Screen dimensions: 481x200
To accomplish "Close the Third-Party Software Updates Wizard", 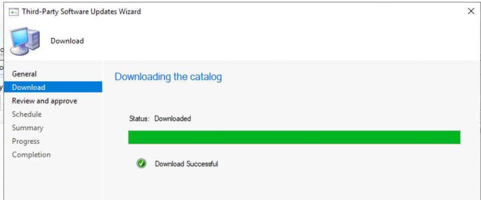I will (x=471, y=11).
